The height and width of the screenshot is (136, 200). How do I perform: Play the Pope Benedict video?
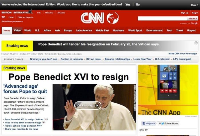pyautogui.click(x=88, y=105)
